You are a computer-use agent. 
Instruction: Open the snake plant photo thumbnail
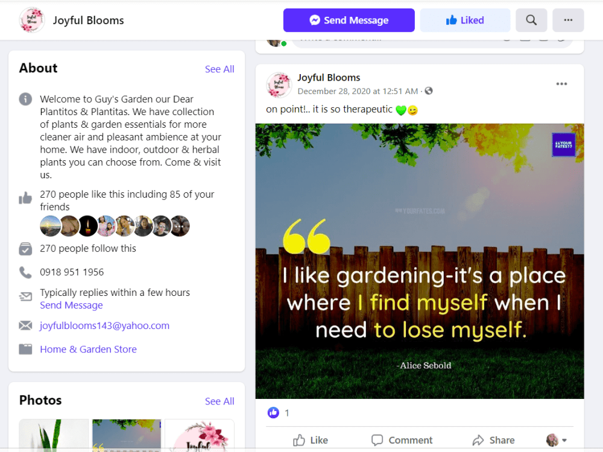54,435
